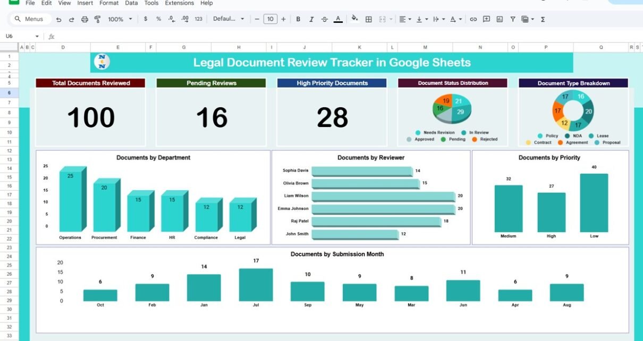Open the Fill color picker
The width and height of the screenshot is (643, 341).
354,19
